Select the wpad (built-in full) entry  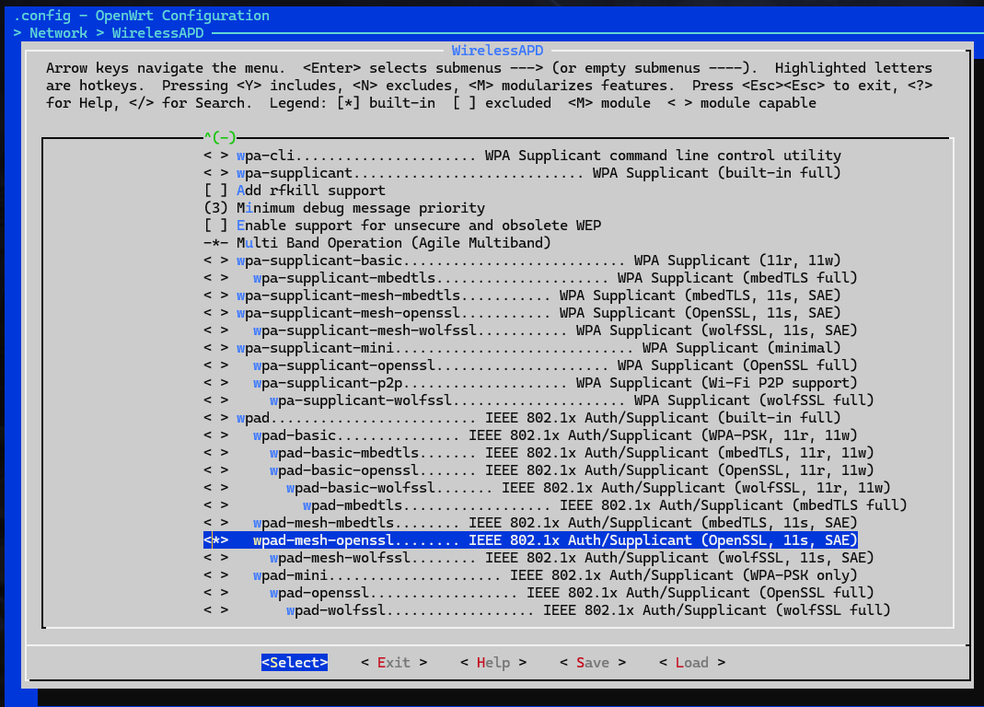[522, 418]
